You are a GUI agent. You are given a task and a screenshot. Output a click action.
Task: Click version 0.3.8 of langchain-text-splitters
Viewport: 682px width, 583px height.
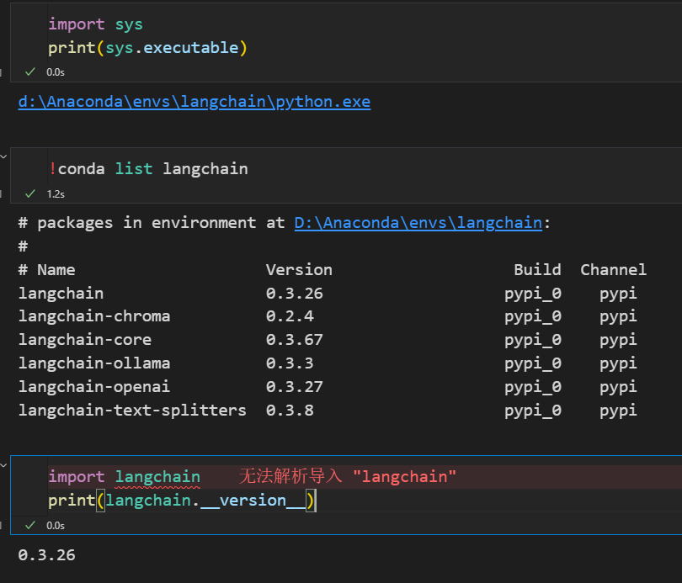tap(290, 411)
